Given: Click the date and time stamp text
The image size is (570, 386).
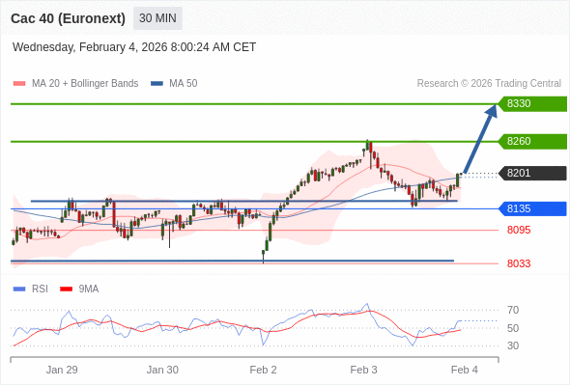Looking at the screenshot, I should coord(134,47).
